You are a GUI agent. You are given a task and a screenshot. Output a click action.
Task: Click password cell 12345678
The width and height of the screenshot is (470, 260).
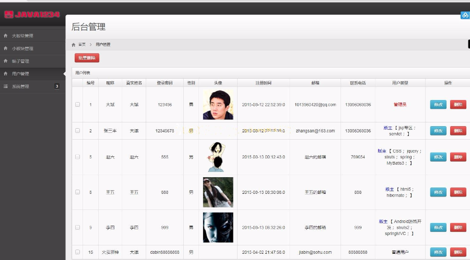click(x=164, y=131)
